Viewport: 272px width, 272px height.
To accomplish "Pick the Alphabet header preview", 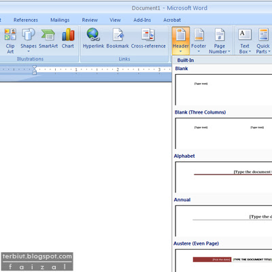I will coord(223,177).
